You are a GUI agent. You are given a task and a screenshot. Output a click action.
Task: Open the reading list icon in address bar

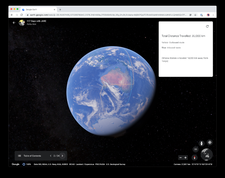(190, 15)
